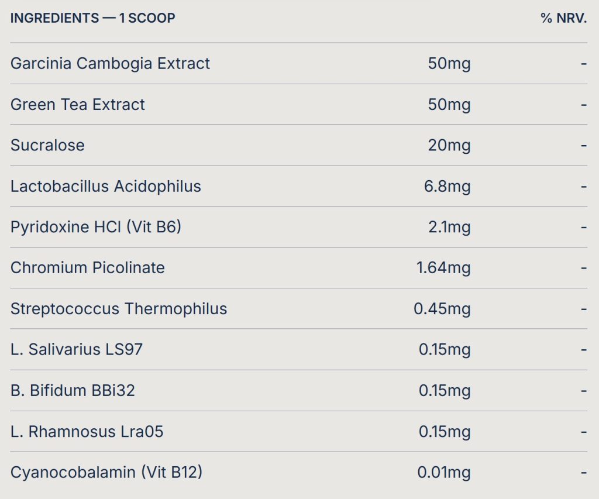Screen dimensions: 599x499
Task: Click Green Tea Extract ingredient name
Action: pyautogui.click(x=78, y=104)
